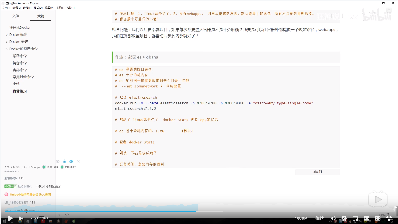Switch to the 大纲 sidebar tab
The height and width of the screenshot is (224, 398).
coord(41,16)
